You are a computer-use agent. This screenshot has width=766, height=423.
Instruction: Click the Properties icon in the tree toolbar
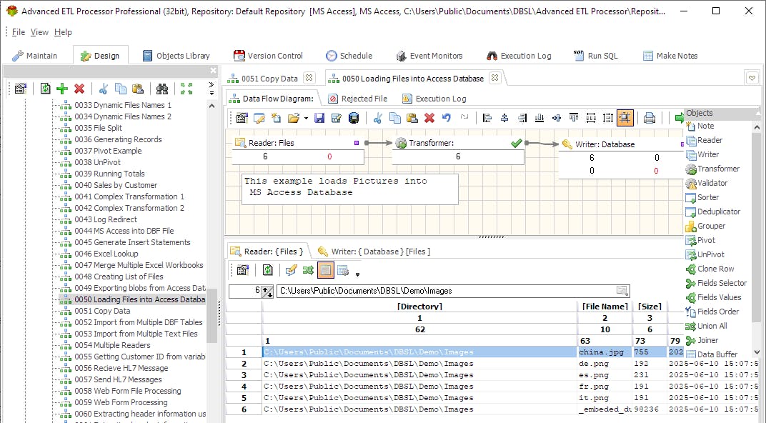pyautogui.click(x=21, y=89)
